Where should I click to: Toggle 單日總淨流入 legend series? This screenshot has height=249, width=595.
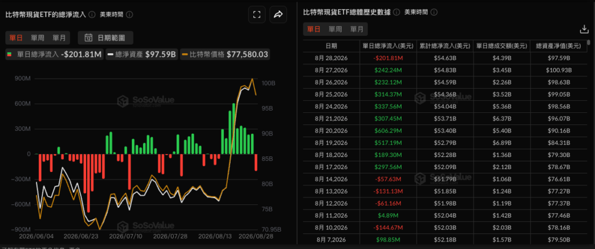coord(54,54)
